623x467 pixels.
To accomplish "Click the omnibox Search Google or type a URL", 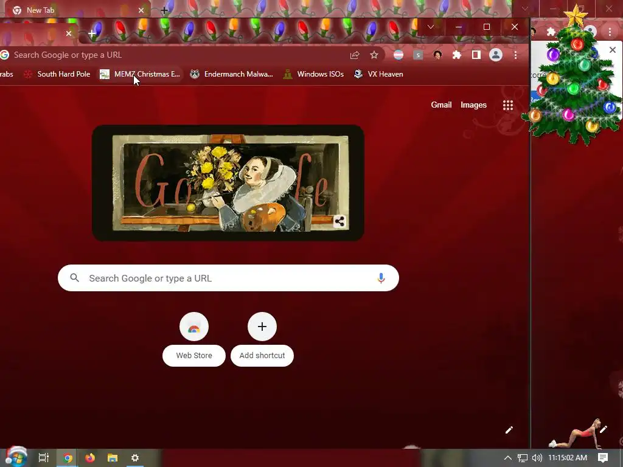I will (175, 55).
